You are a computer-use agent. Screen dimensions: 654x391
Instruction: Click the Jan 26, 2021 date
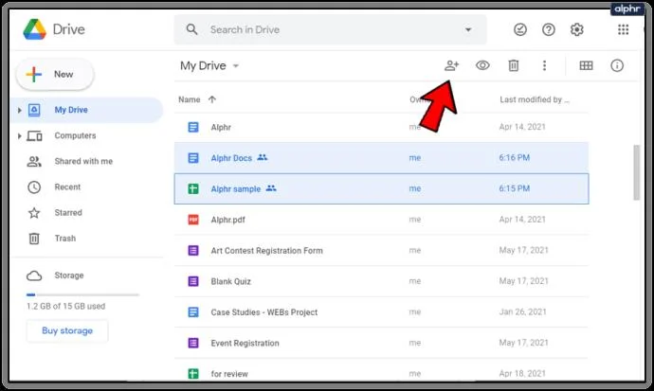[x=522, y=311]
